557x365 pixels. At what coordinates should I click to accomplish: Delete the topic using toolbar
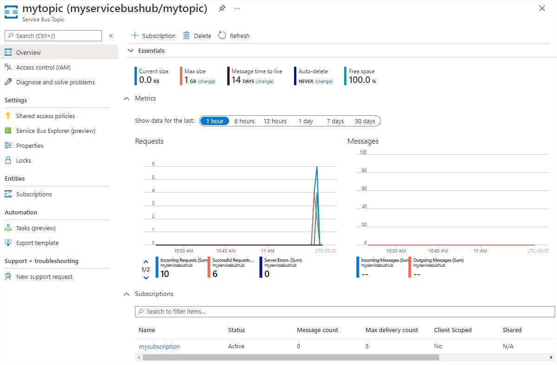click(197, 36)
